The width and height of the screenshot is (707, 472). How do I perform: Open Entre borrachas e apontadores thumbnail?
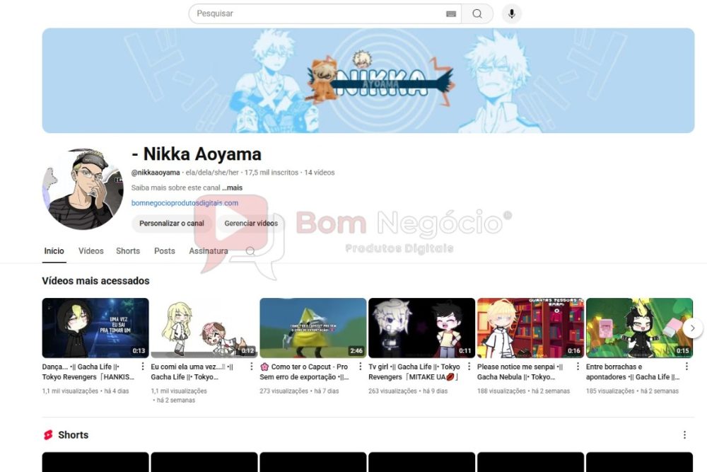[x=639, y=328]
